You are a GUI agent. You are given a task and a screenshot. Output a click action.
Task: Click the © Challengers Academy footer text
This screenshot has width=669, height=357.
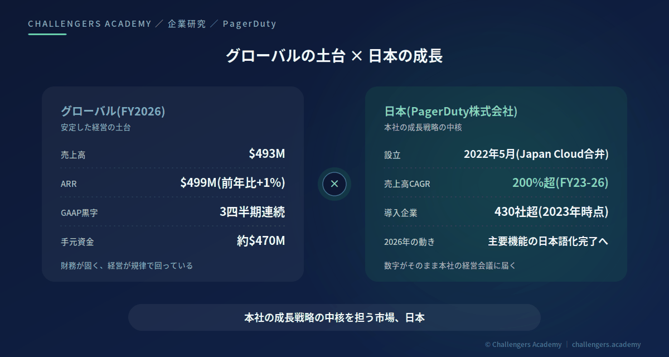[523, 344]
